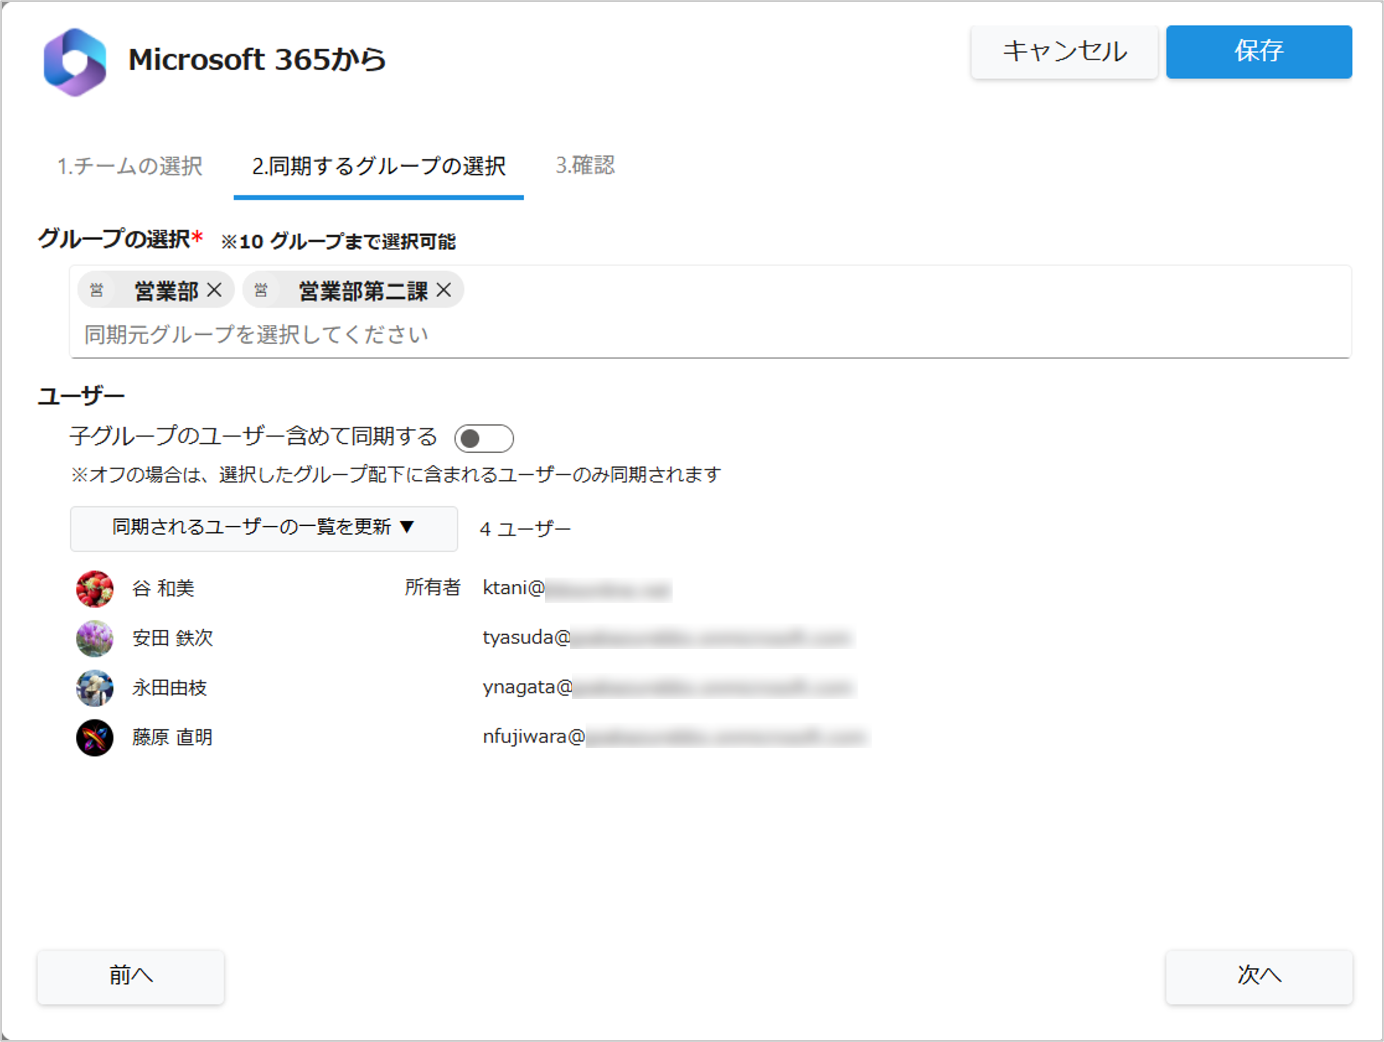Screen dimensions: 1384x1042
Task: Click 永田由枝's profile avatar
Action: pyautogui.click(x=95, y=687)
